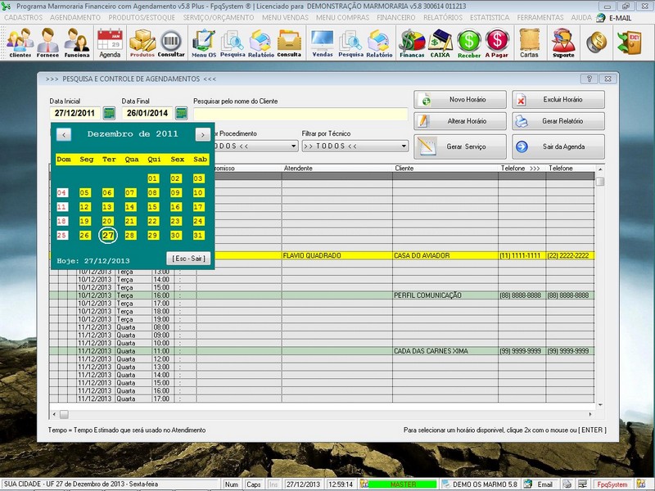Open the Finanças toolbar icon
Viewport: 655px width, 491px height.
click(x=412, y=43)
